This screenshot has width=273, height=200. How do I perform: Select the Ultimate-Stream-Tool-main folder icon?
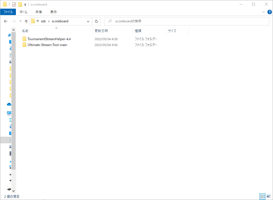pos(24,45)
